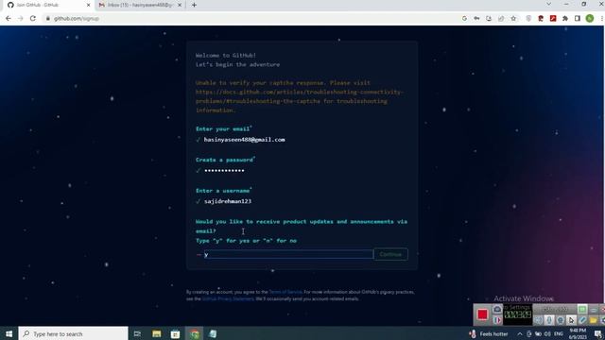Click the Chrome taskbar icon
Screen dimensions: 605x340
coord(195,333)
